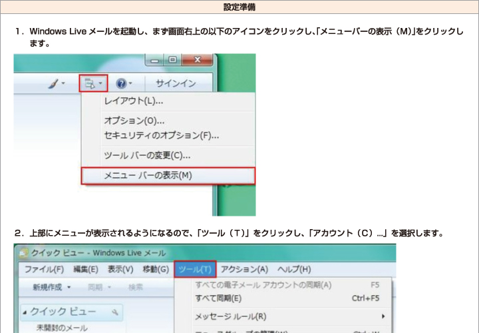The image size is (479, 333).
Task: Click the wrench icon beside クイック ビュー
Action: 115,312
